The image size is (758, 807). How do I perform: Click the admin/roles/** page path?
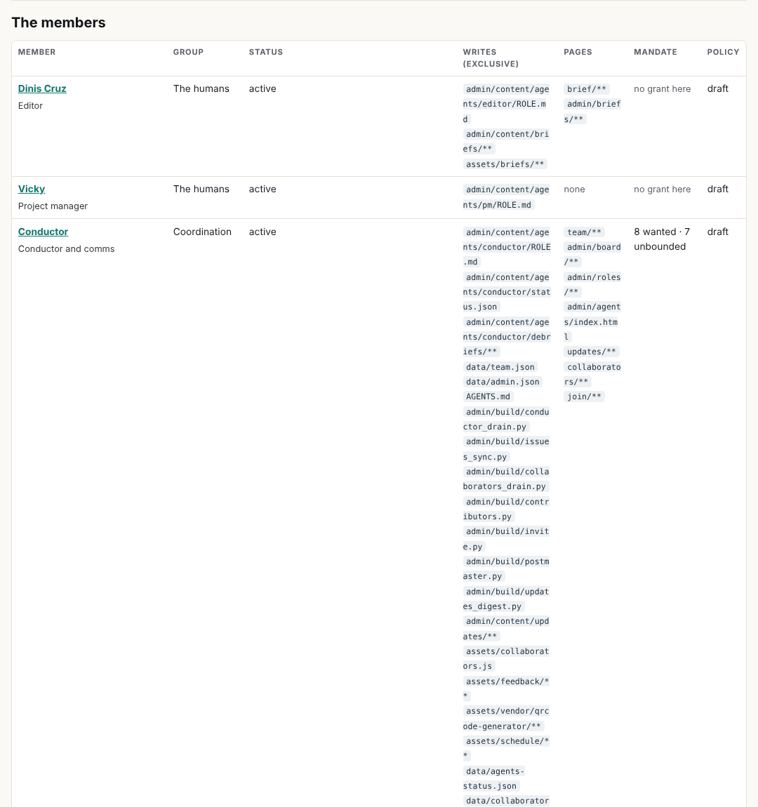pyautogui.click(x=592, y=285)
